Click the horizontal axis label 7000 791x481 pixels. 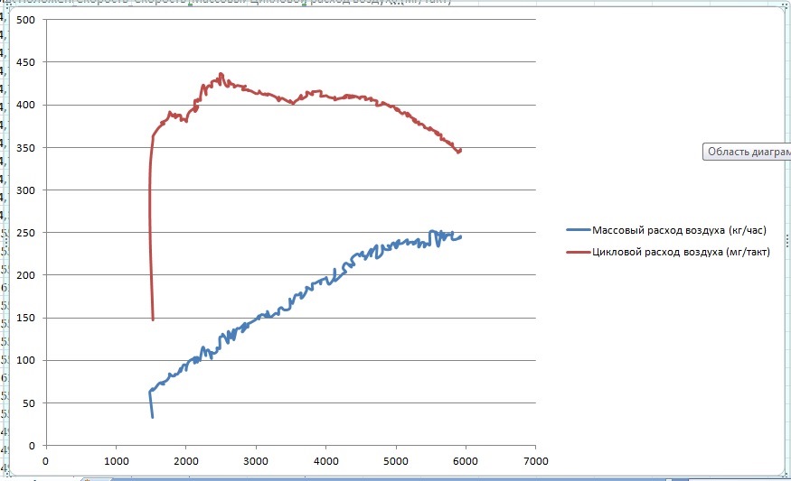[536, 461]
